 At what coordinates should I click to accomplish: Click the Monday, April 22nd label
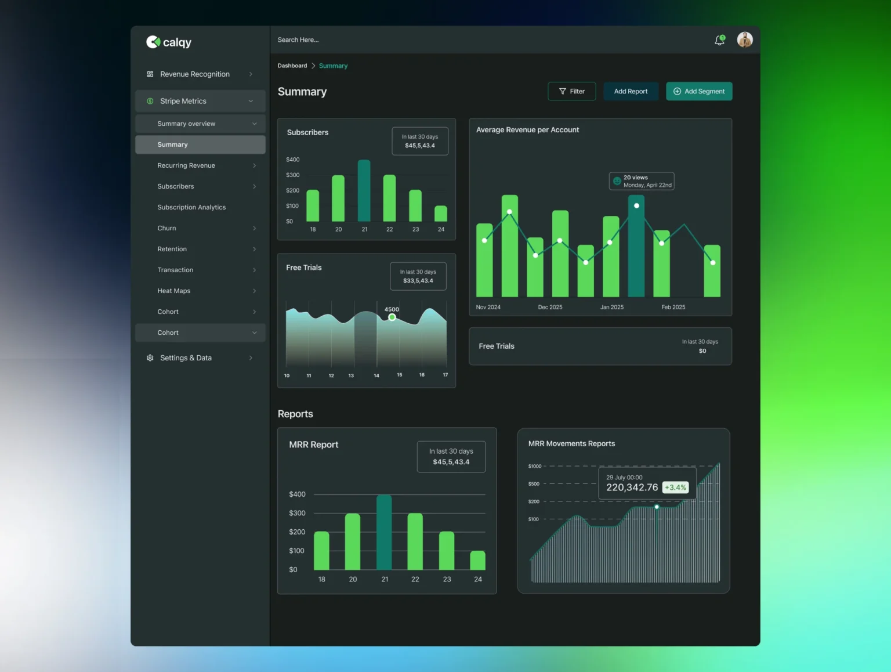click(647, 185)
